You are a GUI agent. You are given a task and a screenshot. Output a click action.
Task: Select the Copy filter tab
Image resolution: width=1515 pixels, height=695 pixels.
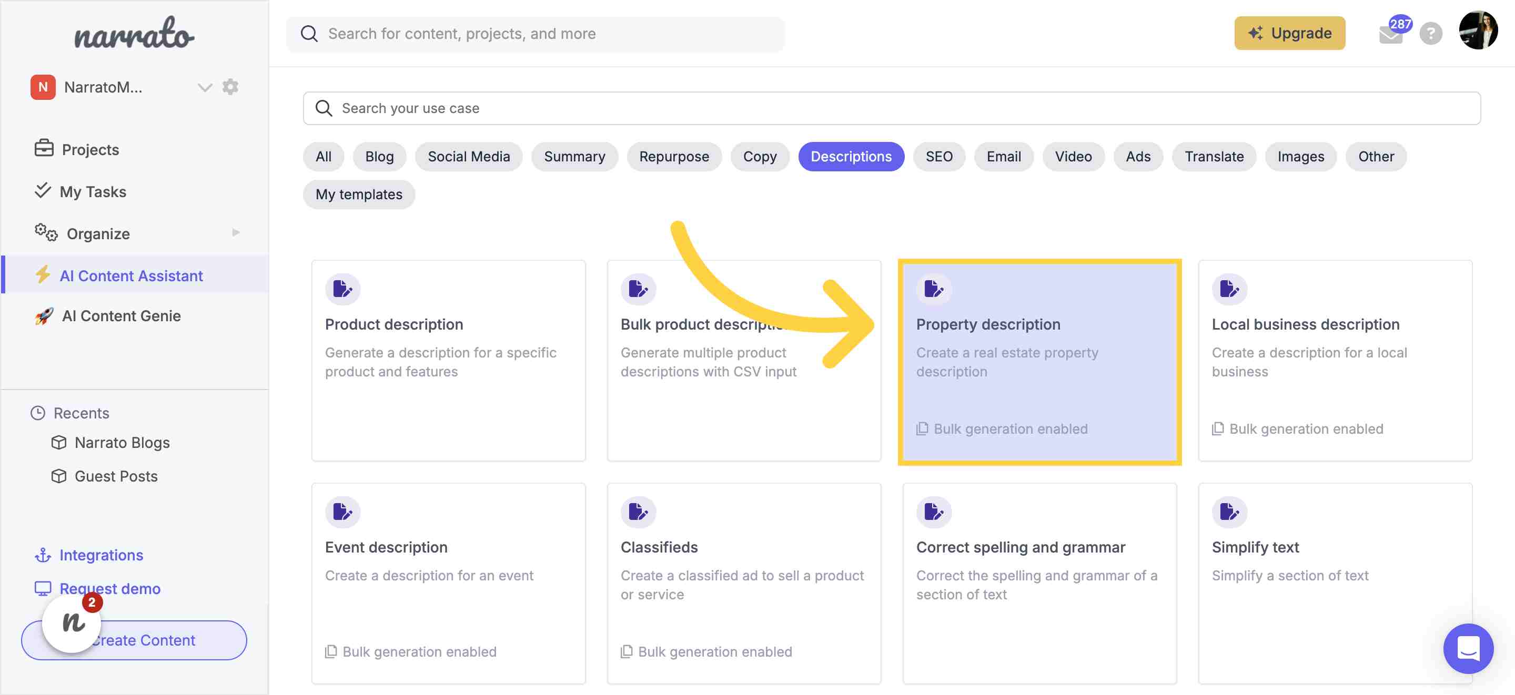(x=760, y=157)
